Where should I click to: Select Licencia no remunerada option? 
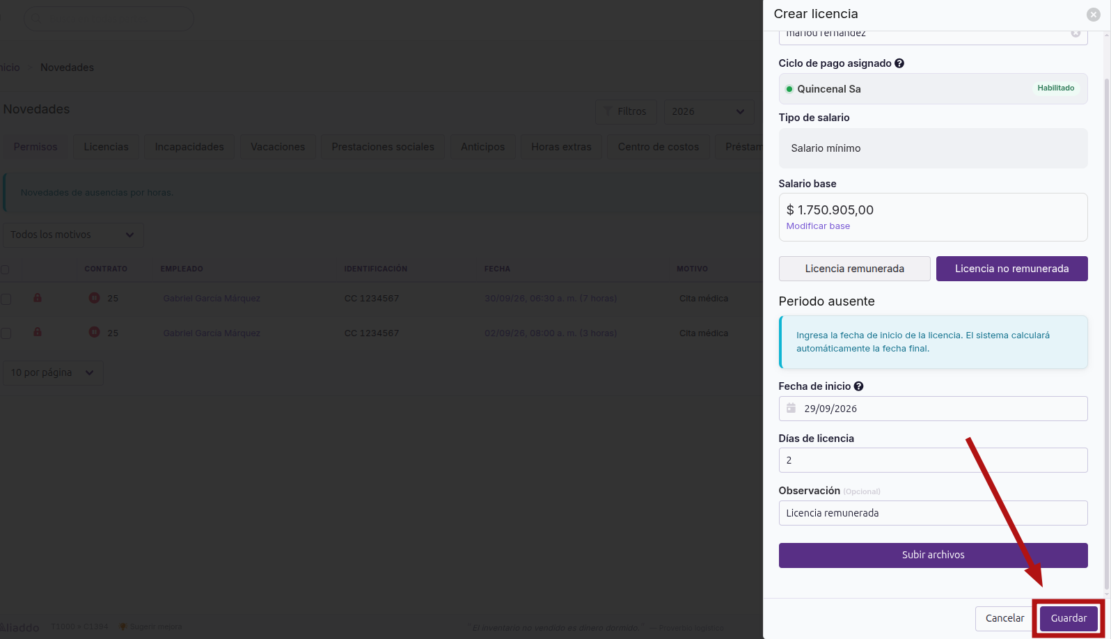click(x=1011, y=269)
